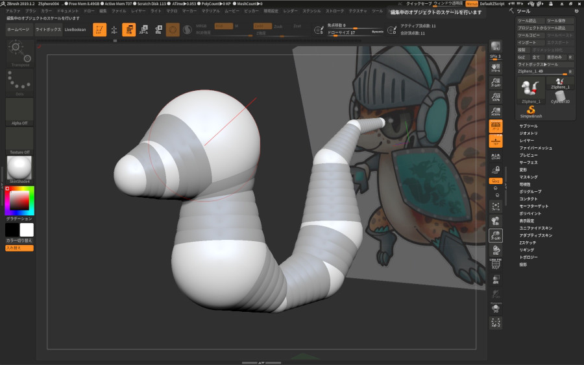The image size is (584, 365).
Task: Open the ライトボックス browser
Action: tap(49, 30)
